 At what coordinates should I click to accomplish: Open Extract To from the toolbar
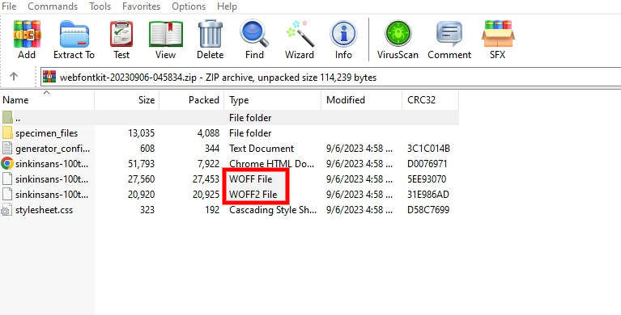[74, 40]
